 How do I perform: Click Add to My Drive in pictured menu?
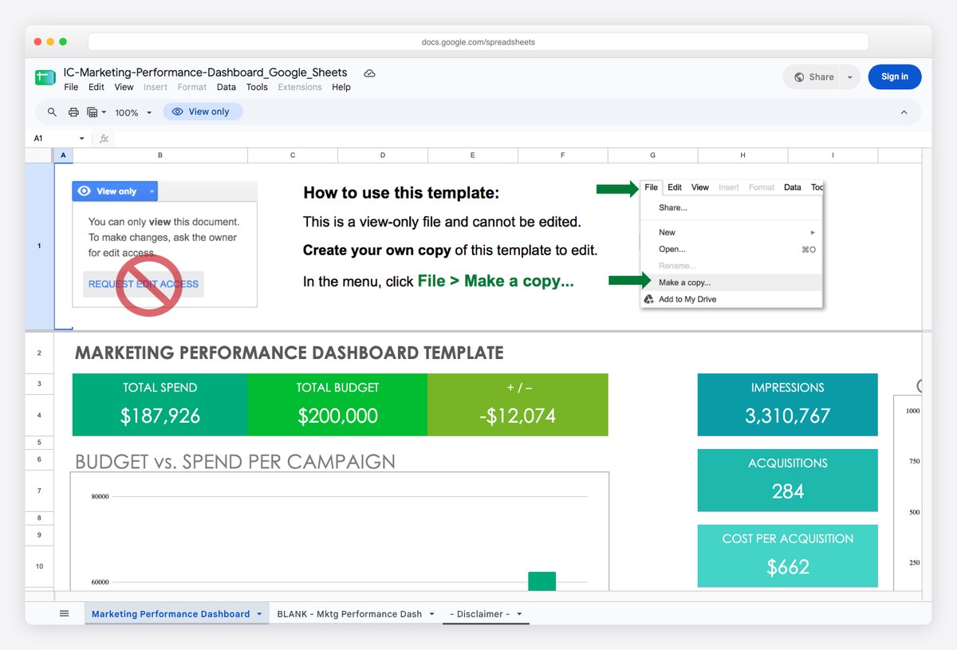[687, 299]
